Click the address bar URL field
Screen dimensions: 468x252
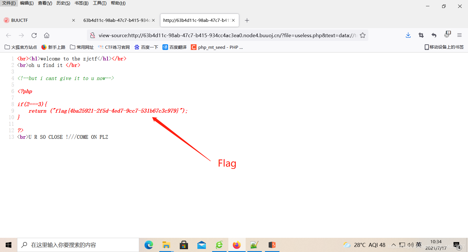coord(227,35)
